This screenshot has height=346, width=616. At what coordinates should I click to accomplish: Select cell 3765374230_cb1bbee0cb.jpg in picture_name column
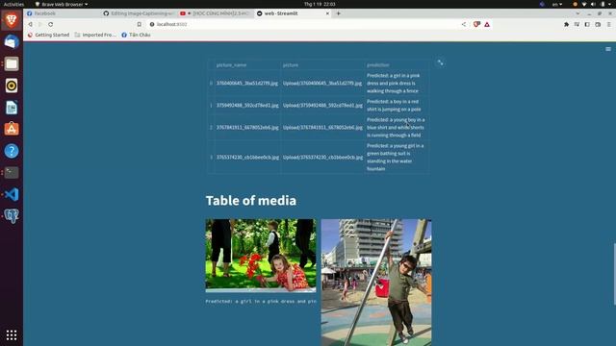tap(247, 157)
